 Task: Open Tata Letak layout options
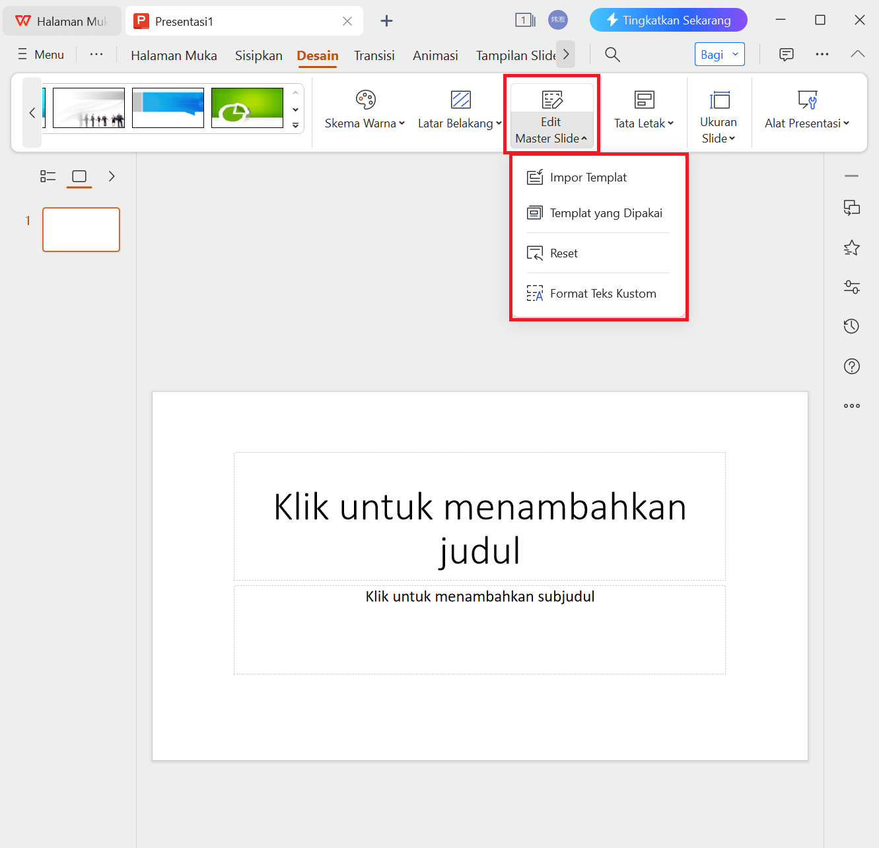tap(643, 110)
